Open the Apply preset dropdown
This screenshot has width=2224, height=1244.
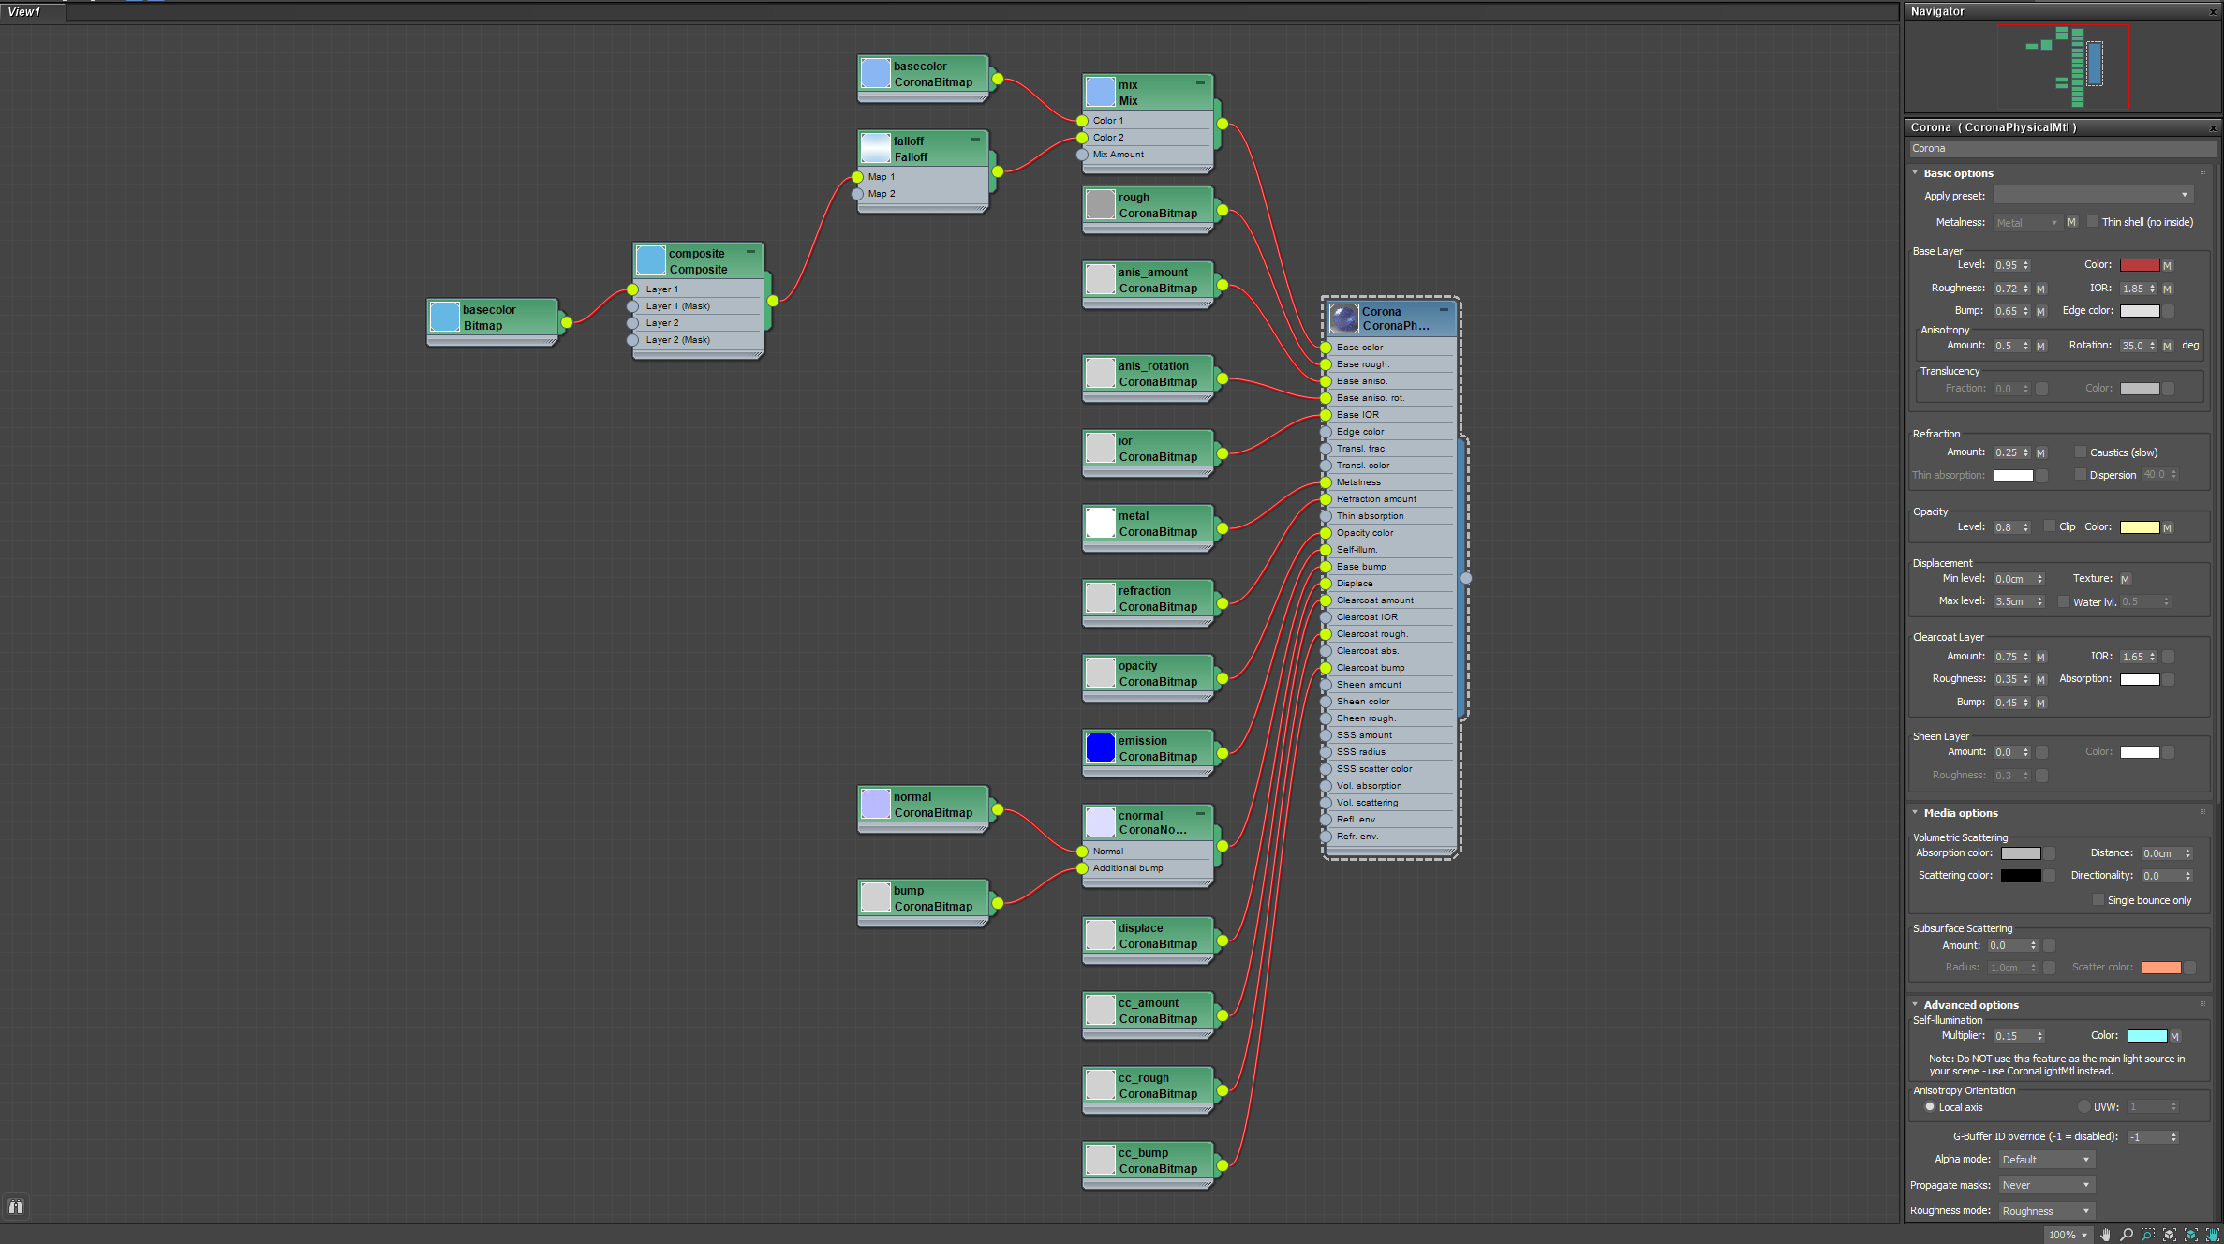point(2092,195)
